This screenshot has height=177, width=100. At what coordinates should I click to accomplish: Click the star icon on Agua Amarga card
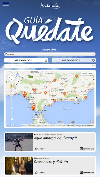[x=36, y=149]
